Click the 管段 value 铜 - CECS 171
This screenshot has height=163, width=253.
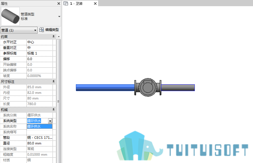pos(40,138)
